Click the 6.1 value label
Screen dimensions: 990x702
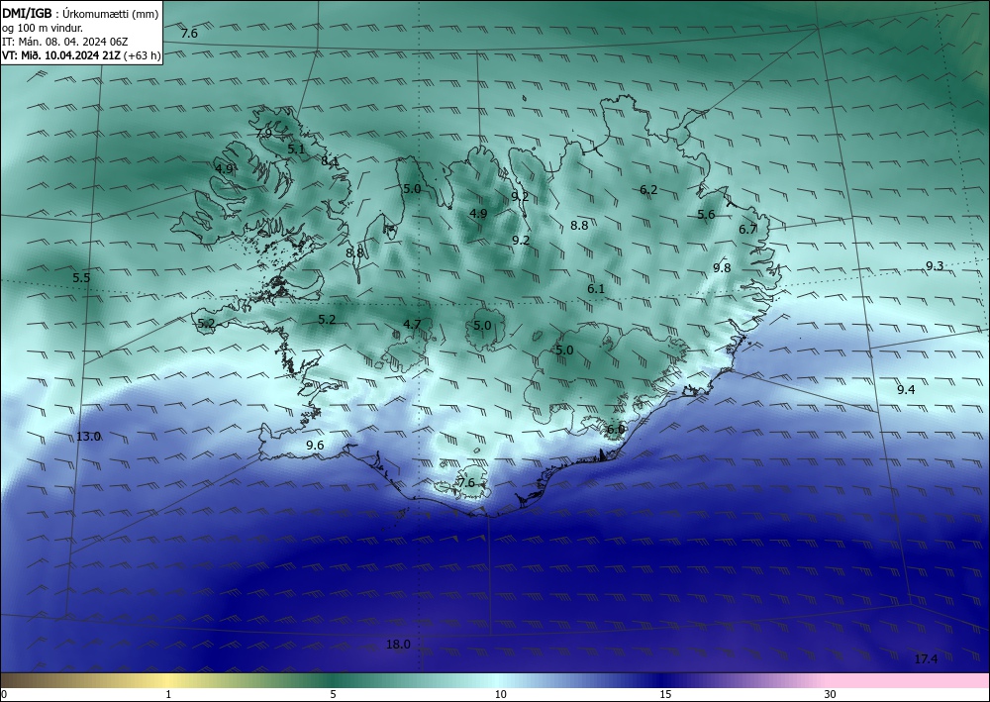[596, 289]
